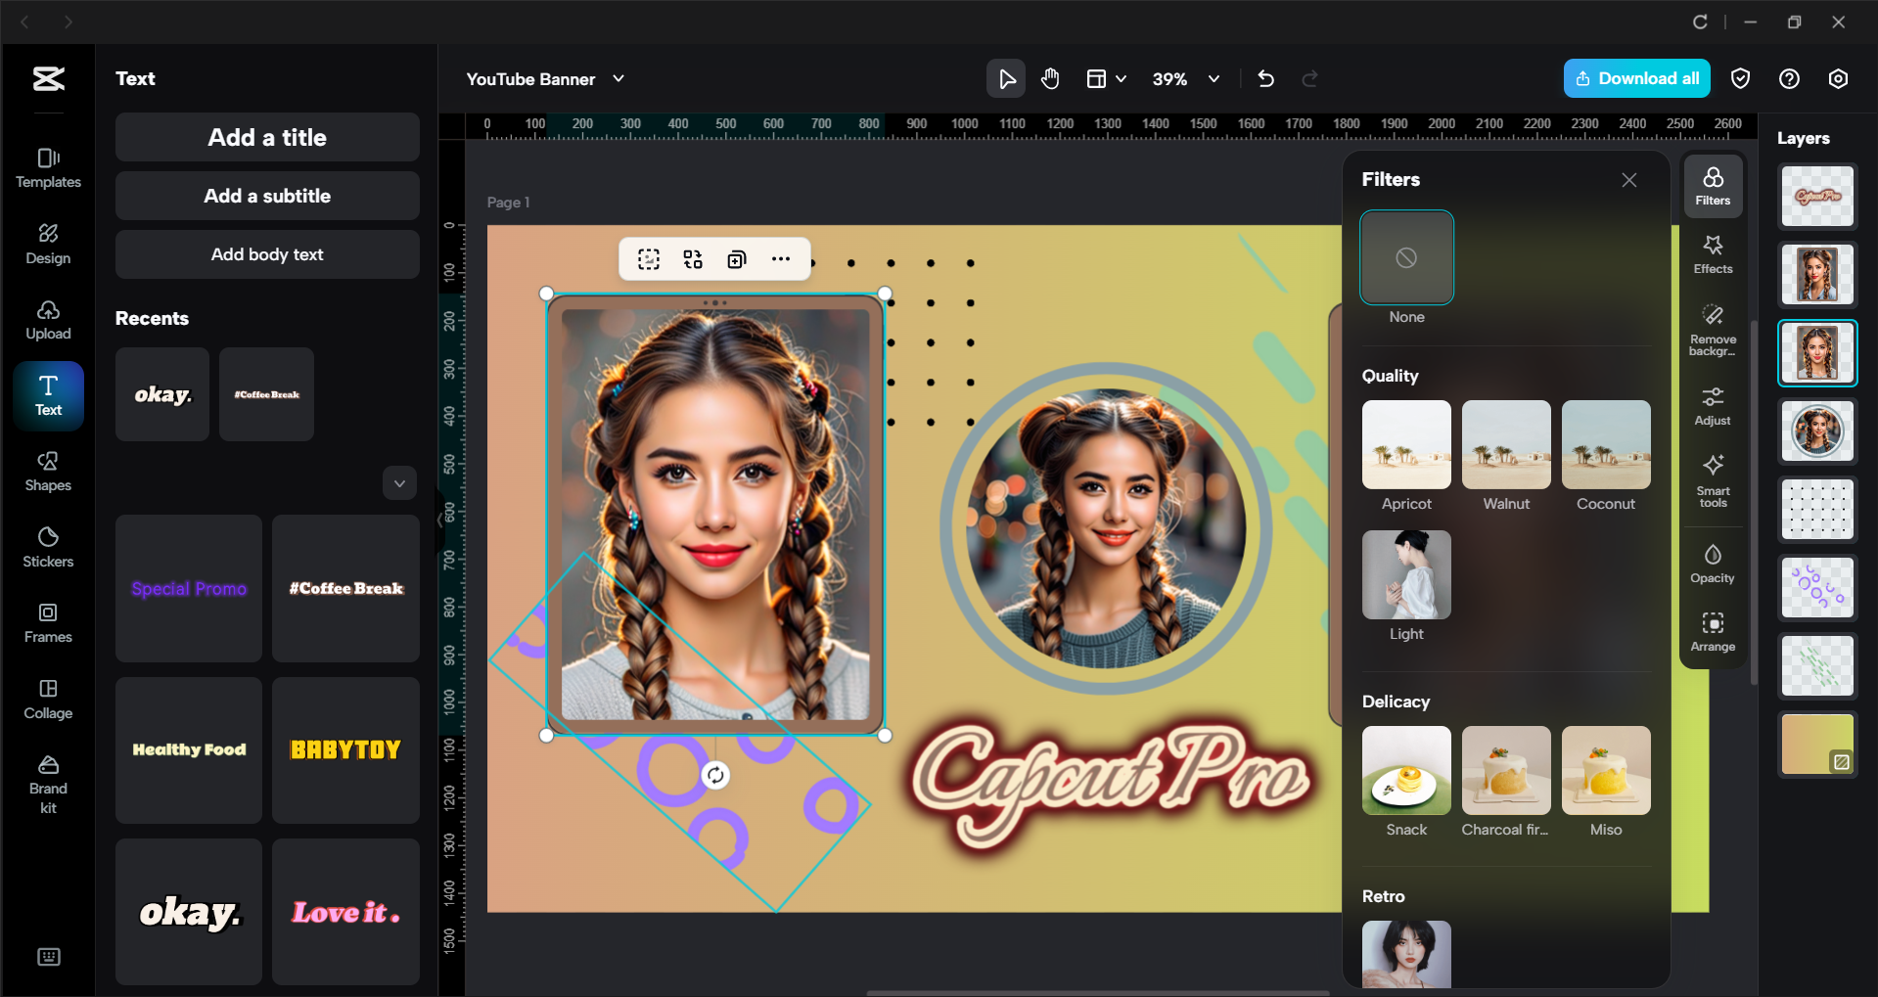Open the Opacity control

click(x=1712, y=561)
